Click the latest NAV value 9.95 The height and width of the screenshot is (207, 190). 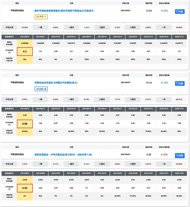(149, 154)
